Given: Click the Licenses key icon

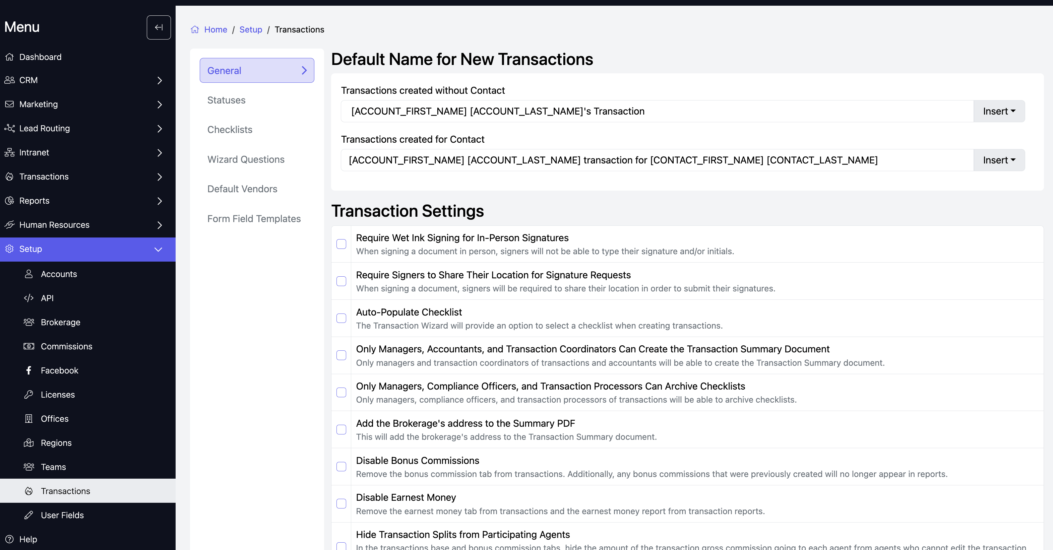Looking at the screenshot, I should tap(28, 394).
